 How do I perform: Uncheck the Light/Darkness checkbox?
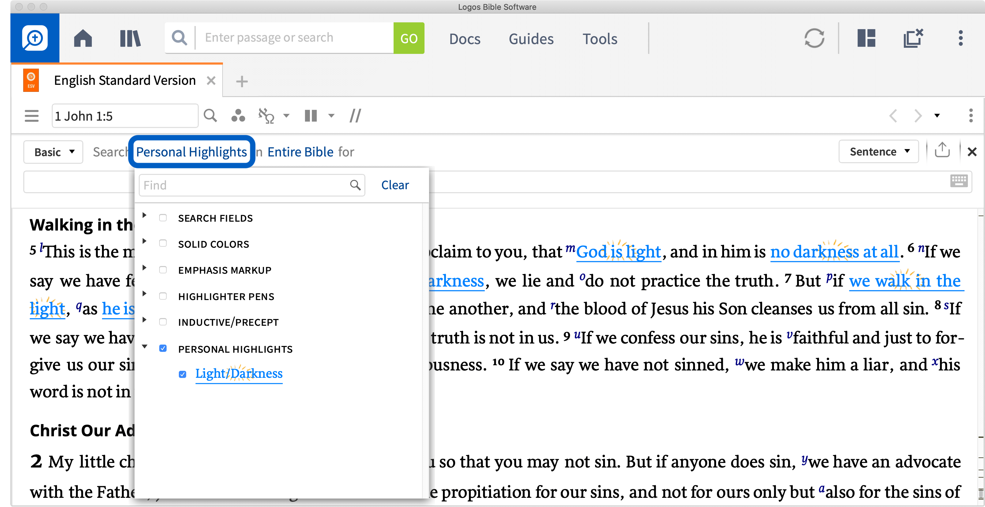pos(183,374)
